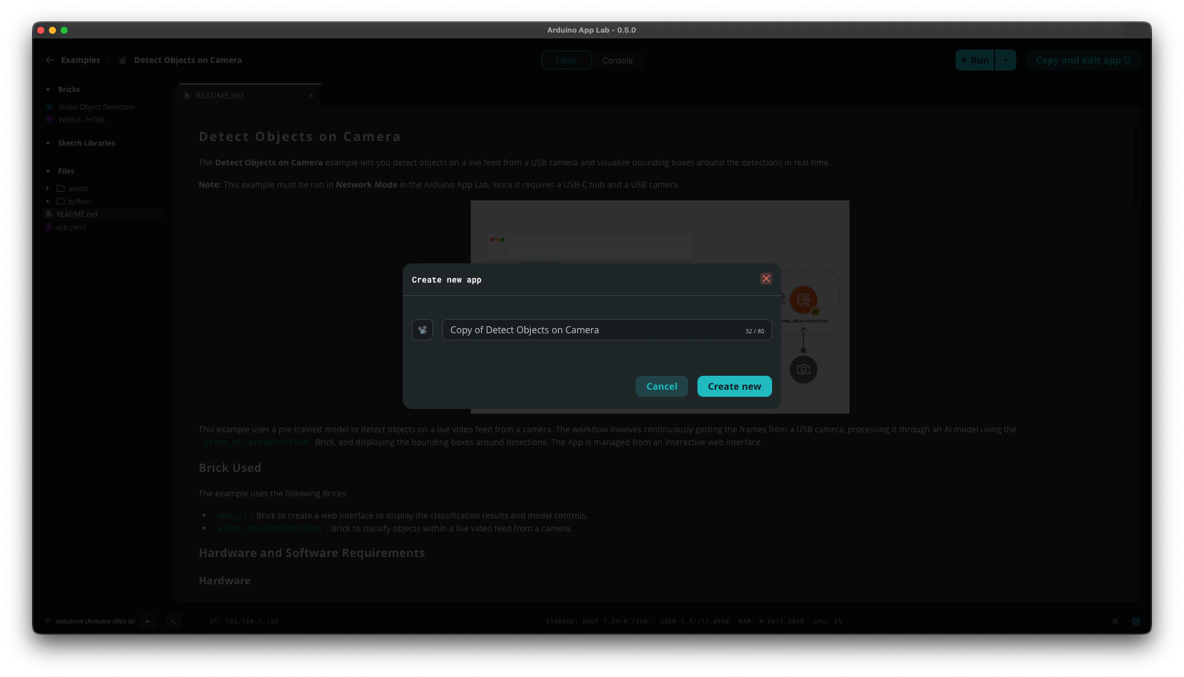1184x677 pixels.
Task: Open the Arduino4 board selector dropdown
Action: click(x=147, y=621)
